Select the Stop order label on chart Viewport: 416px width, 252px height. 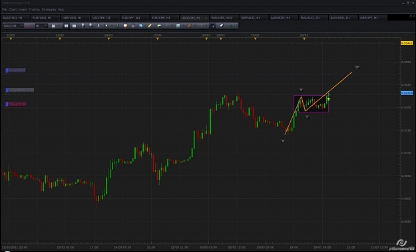coord(16,104)
